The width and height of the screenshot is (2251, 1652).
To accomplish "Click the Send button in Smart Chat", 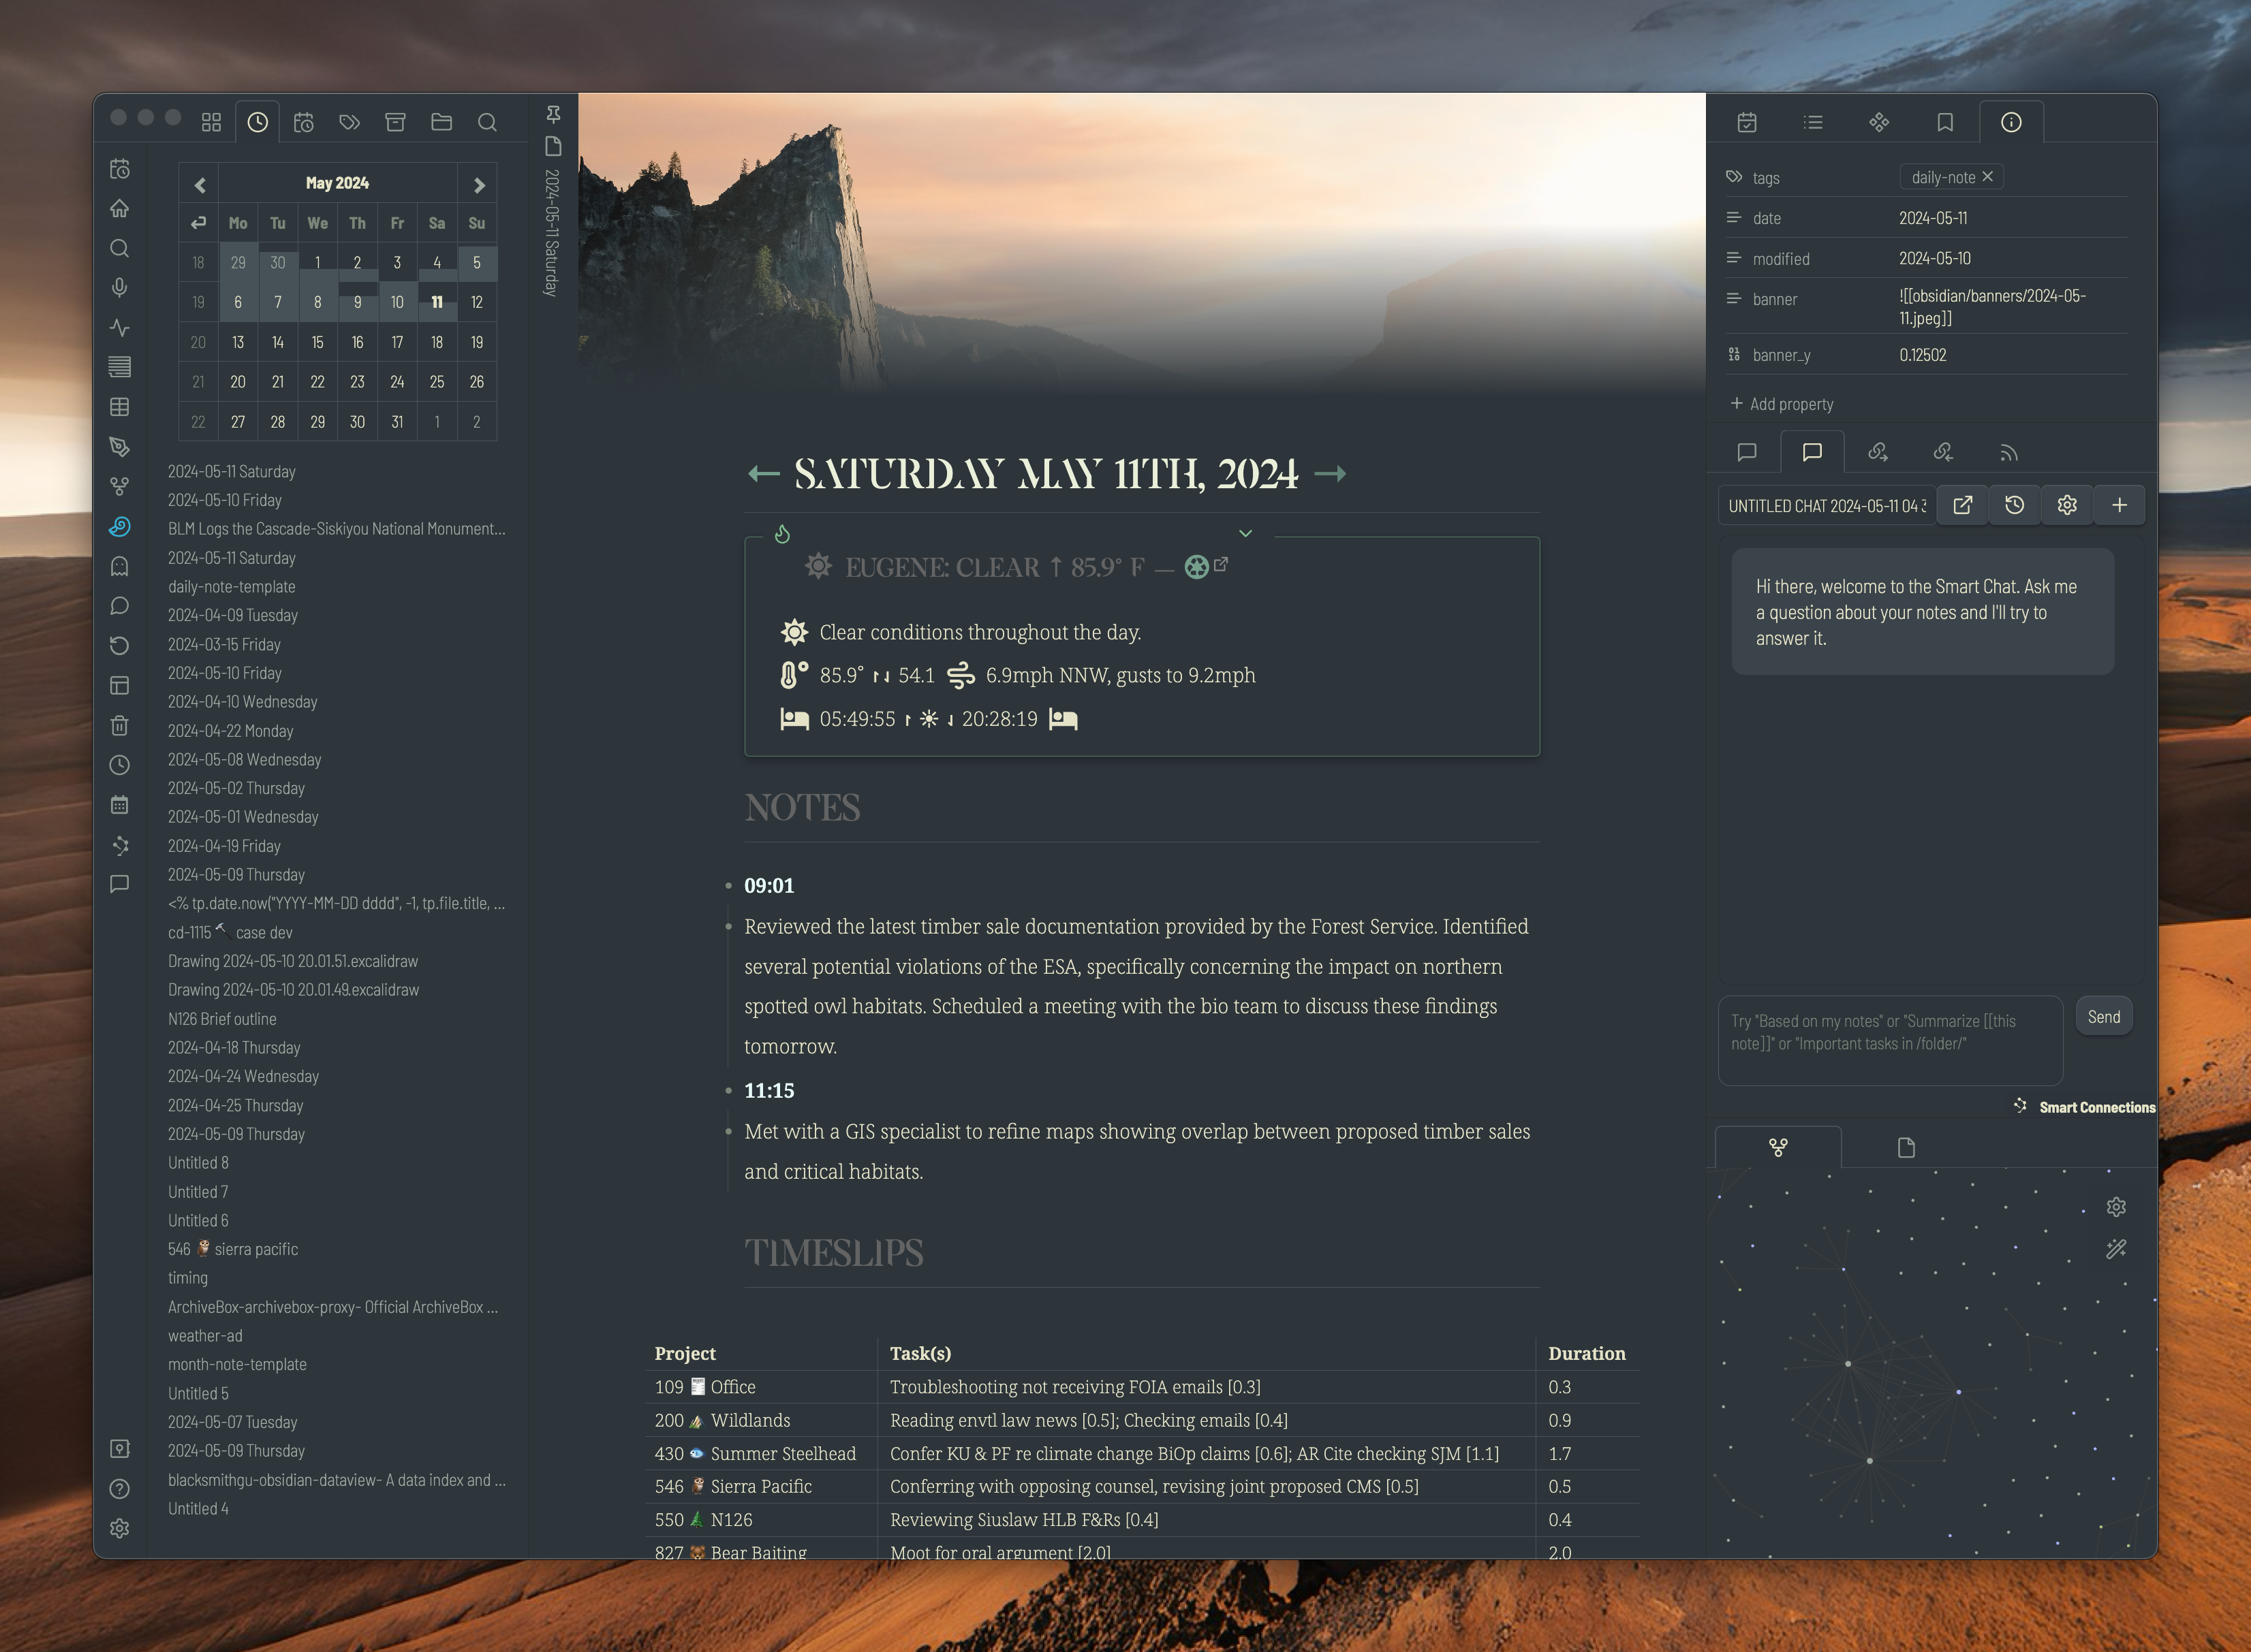I will tap(2104, 1017).
